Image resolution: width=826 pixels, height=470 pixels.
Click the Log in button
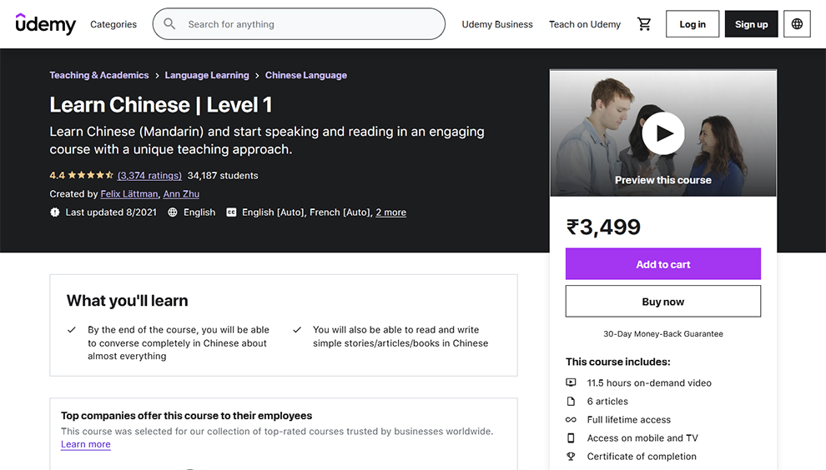(693, 24)
